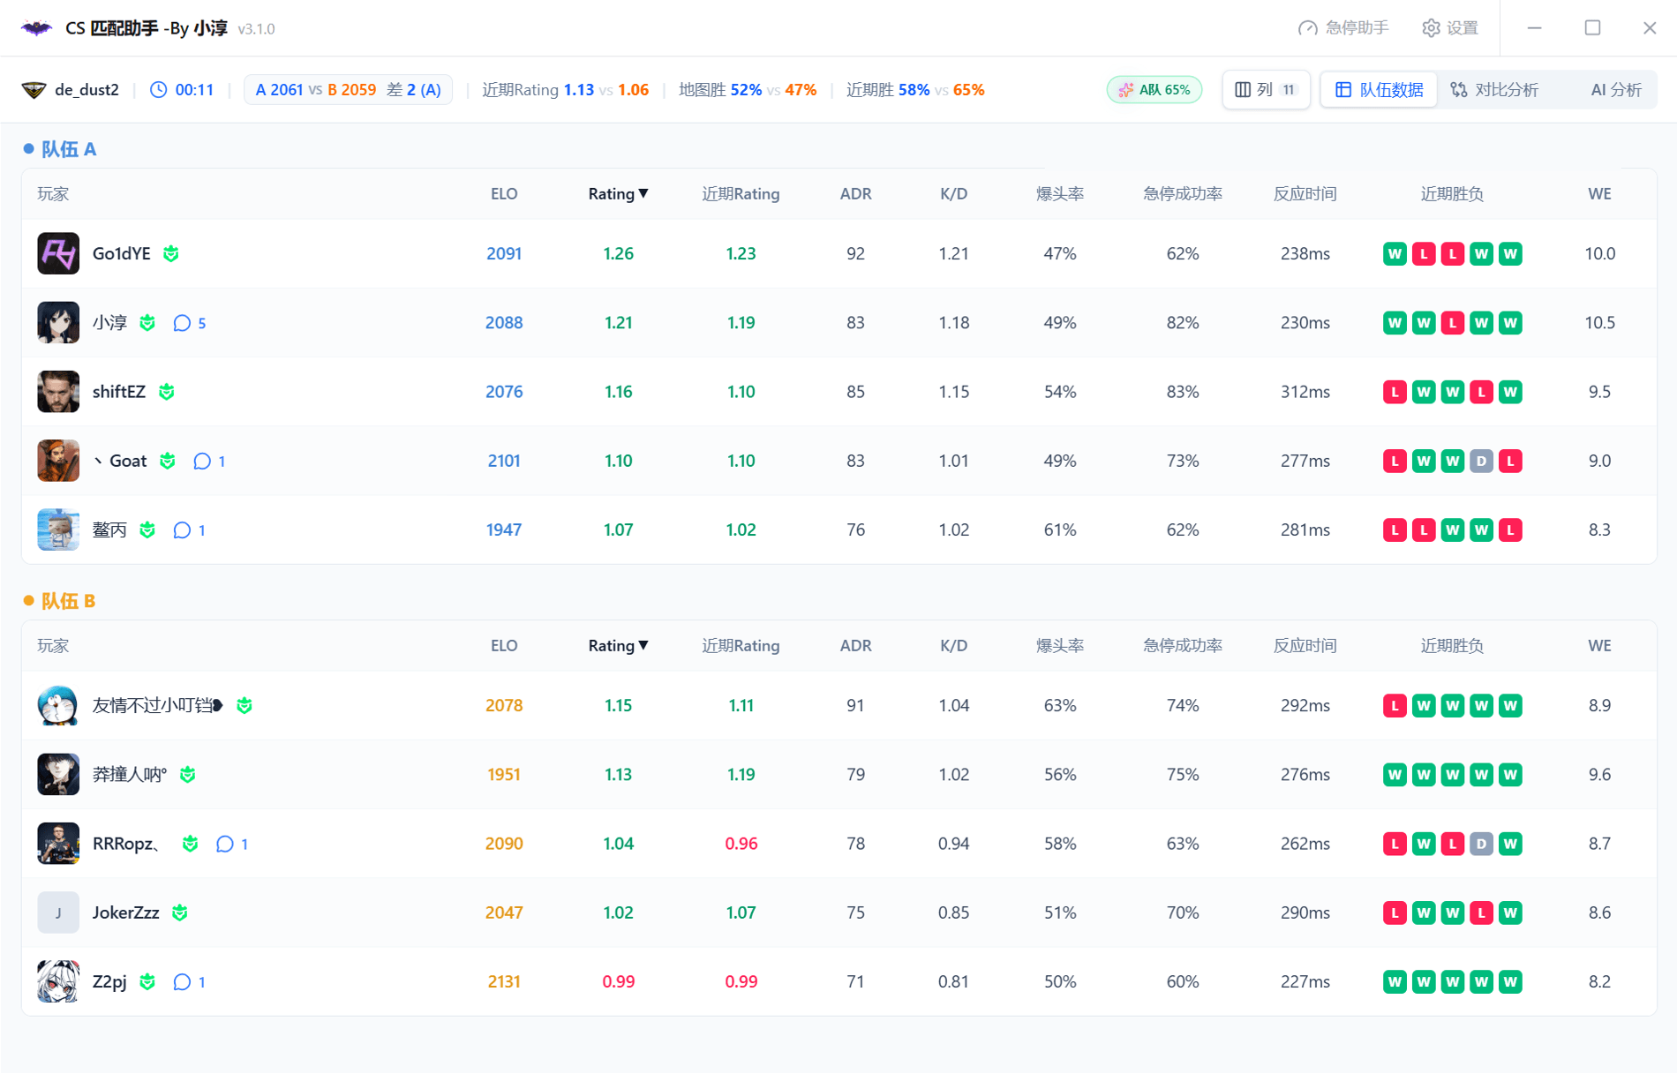Sort Team B by Rating arrow
The height and width of the screenshot is (1074, 1677).
(x=643, y=646)
